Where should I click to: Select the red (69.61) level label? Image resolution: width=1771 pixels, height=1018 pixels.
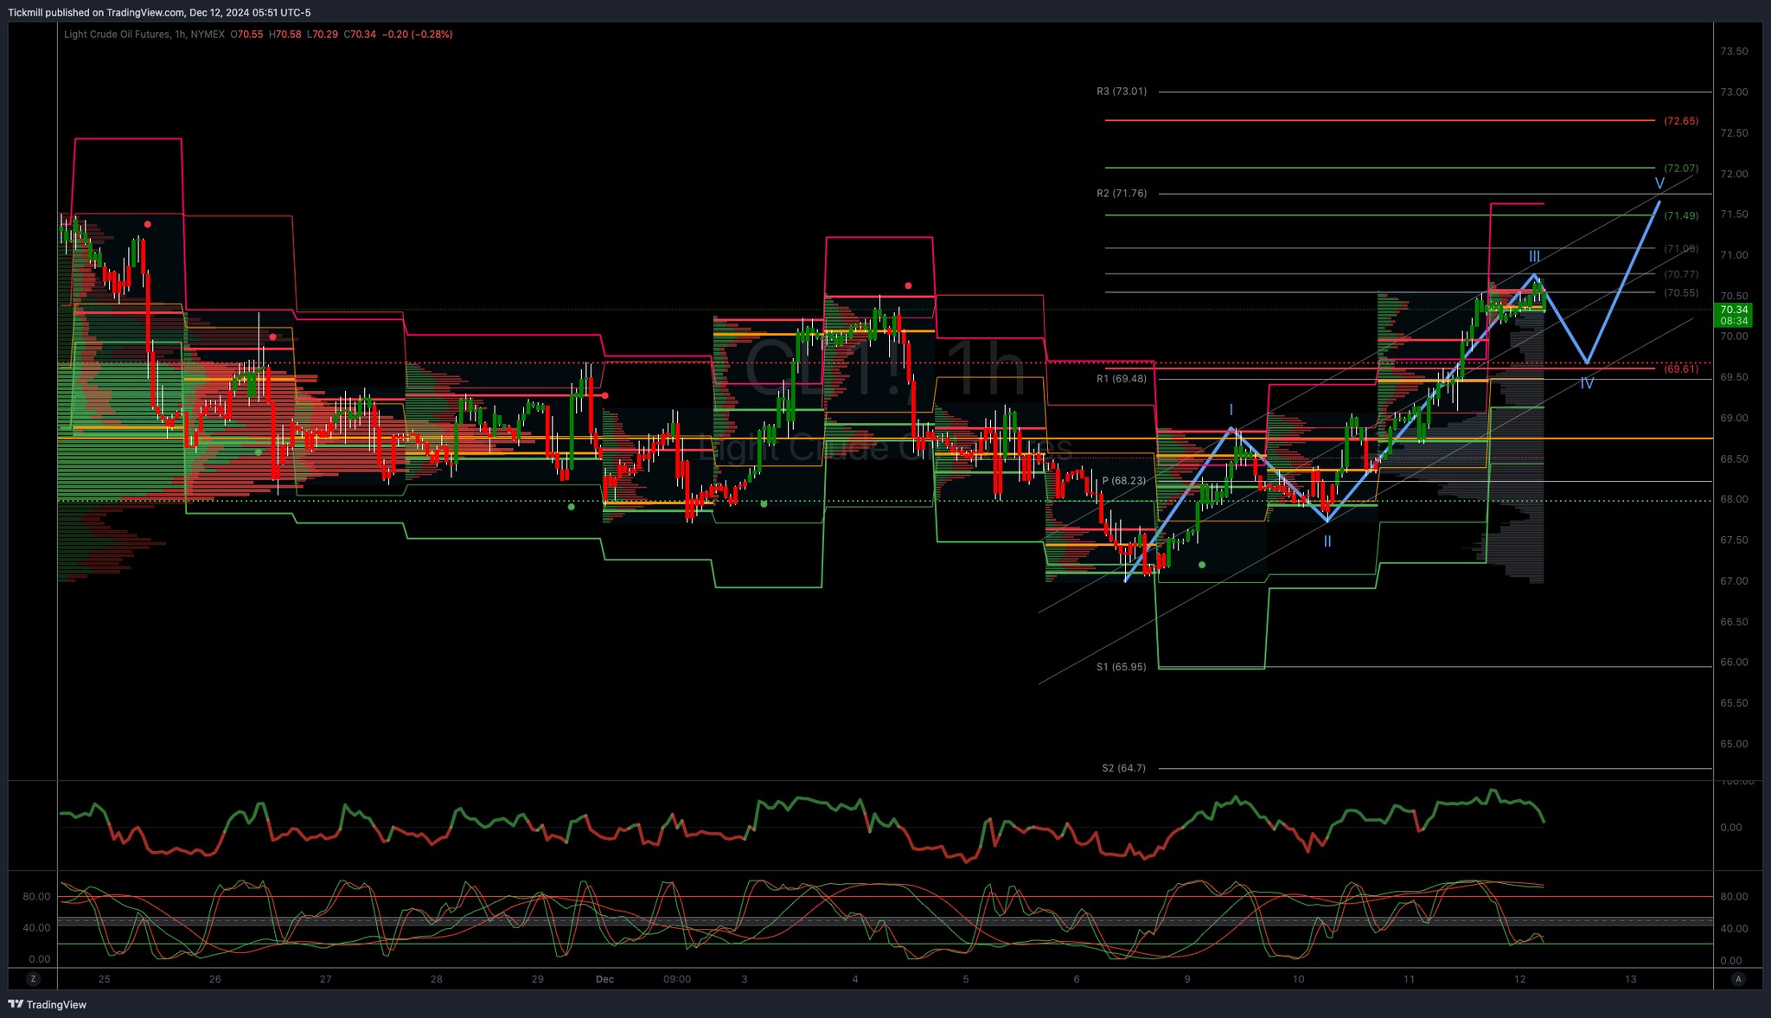tap(1681, 369)
